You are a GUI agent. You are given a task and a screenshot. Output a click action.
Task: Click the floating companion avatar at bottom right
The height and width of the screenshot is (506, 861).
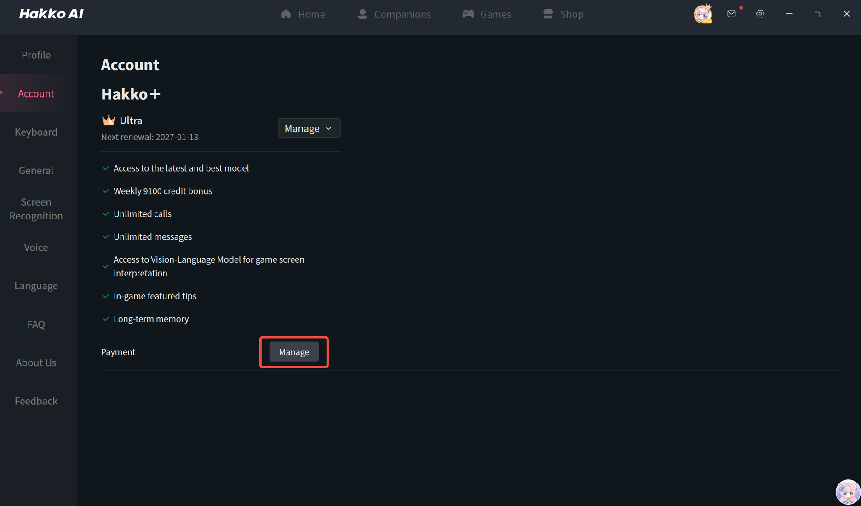(847, 491)
